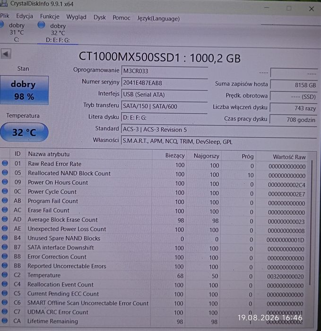Open the Edycja menu
The image size is (321, 331).
[25, 16]
